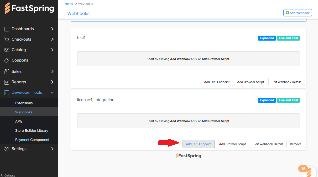Click the Settings gear icon
Viewport: 318px width, 177px height.
tap(7, 149)
